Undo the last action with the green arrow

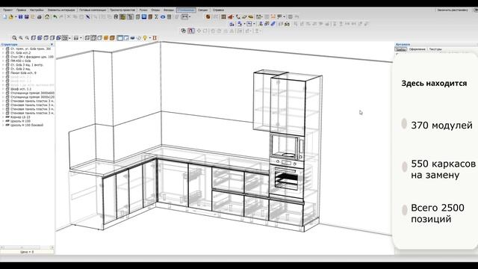[x=55, y=16]
